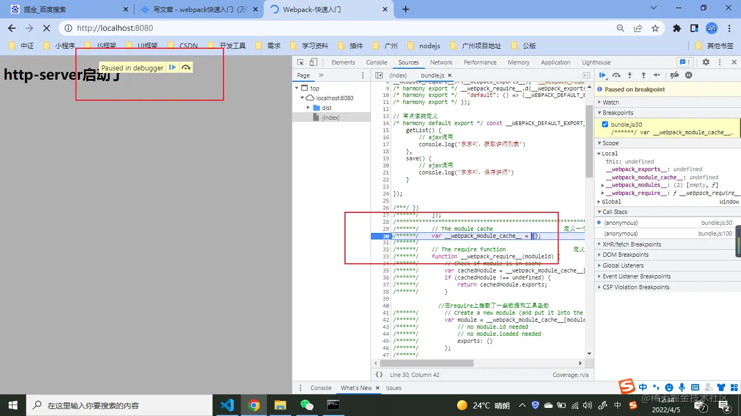The image size is (741, 416).
Task: Switch to the Console tab in top bar
Action: [376, 62]
